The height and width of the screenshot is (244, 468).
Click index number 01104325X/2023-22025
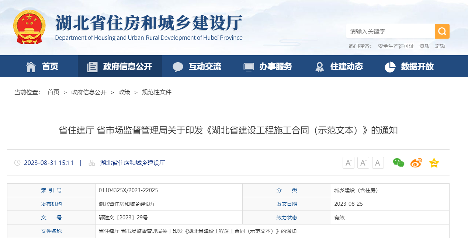coord(128,190)
